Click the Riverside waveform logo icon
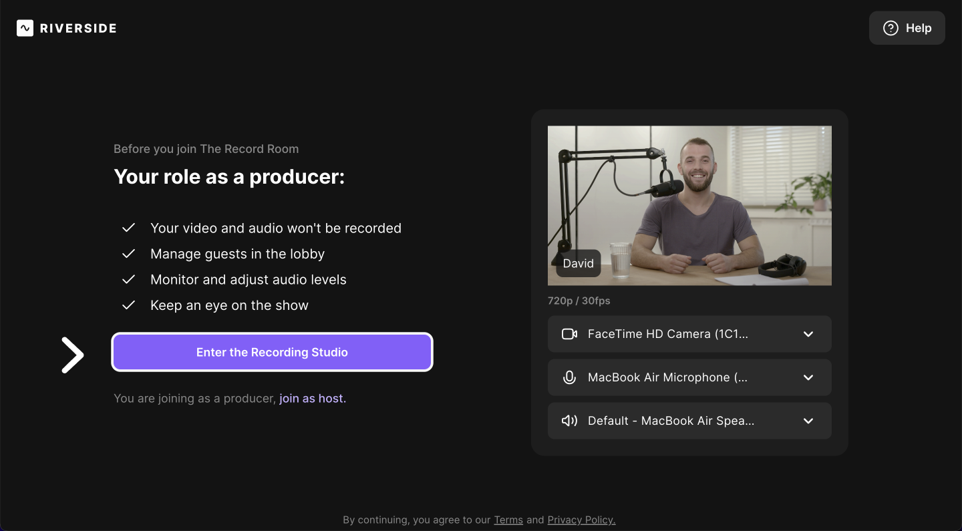The image size is (962, 531). 25,28
